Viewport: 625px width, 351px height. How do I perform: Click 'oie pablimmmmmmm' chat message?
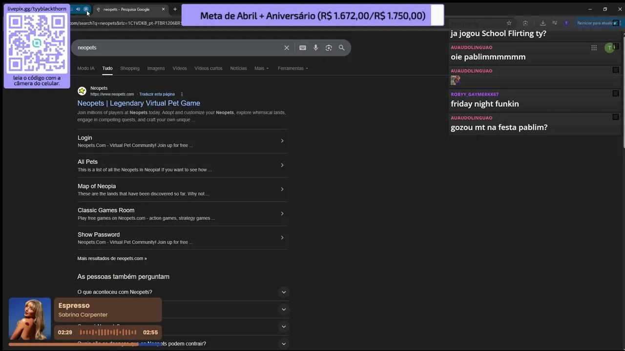click(x=488, y=57)
